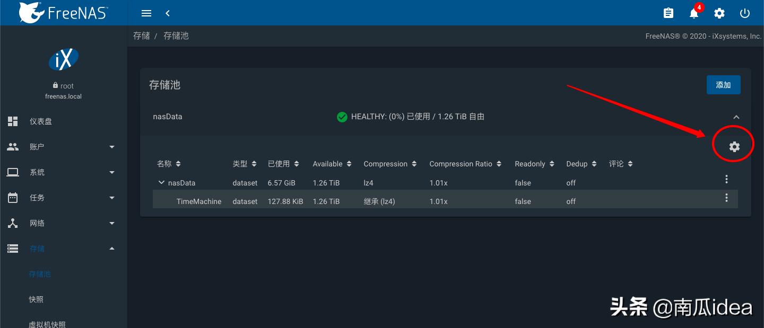Click the sidebar collapse arrow icon
764x328 pixels.
coord(168,13)
